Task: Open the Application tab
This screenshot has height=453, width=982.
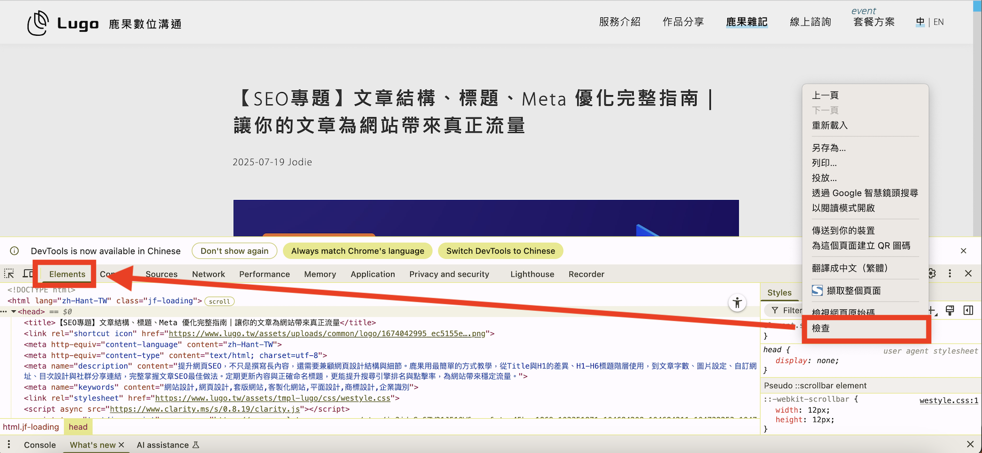Action: point(373,274)
